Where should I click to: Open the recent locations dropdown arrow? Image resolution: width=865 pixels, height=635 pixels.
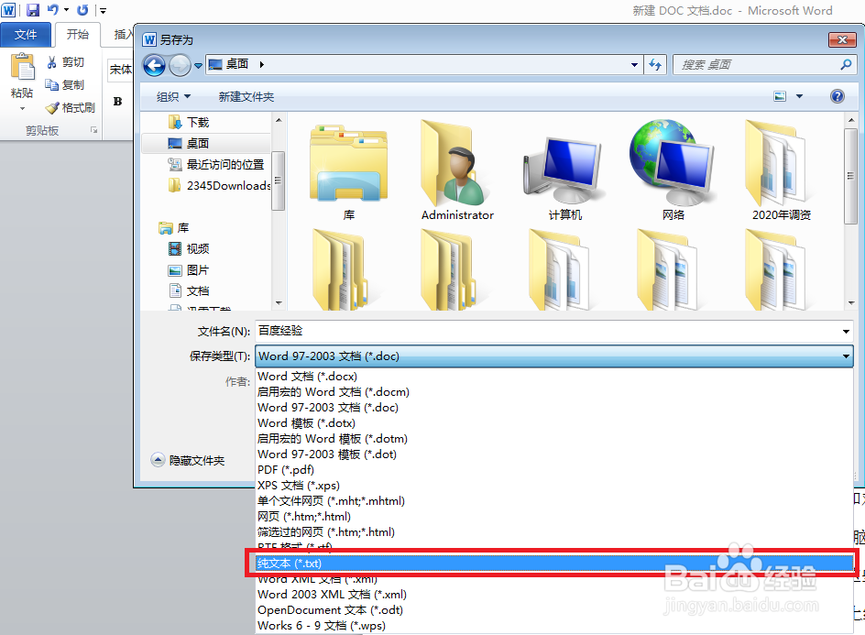tap(198, 66)
